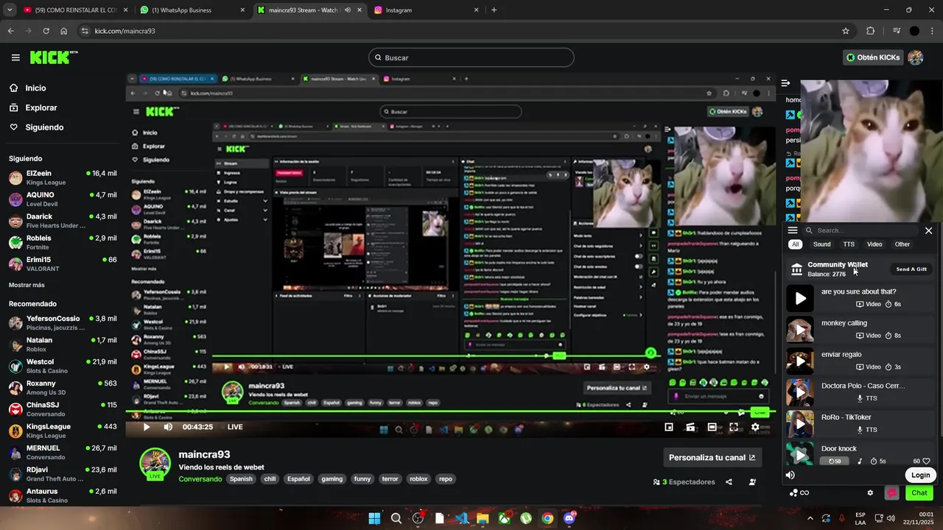Click the Community Wallet bank icon
This screenshot has width=943, height=530.
tap(796, 269)
